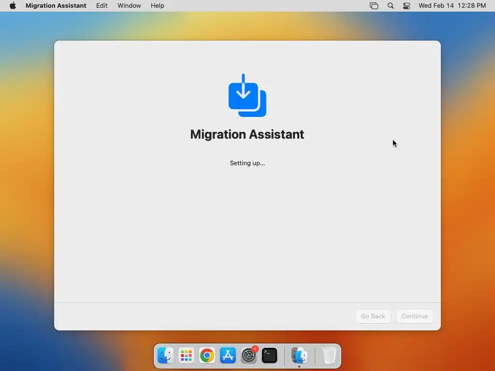Open System Settings from the dock
This screenshot has width=495, height=371.
249,356
